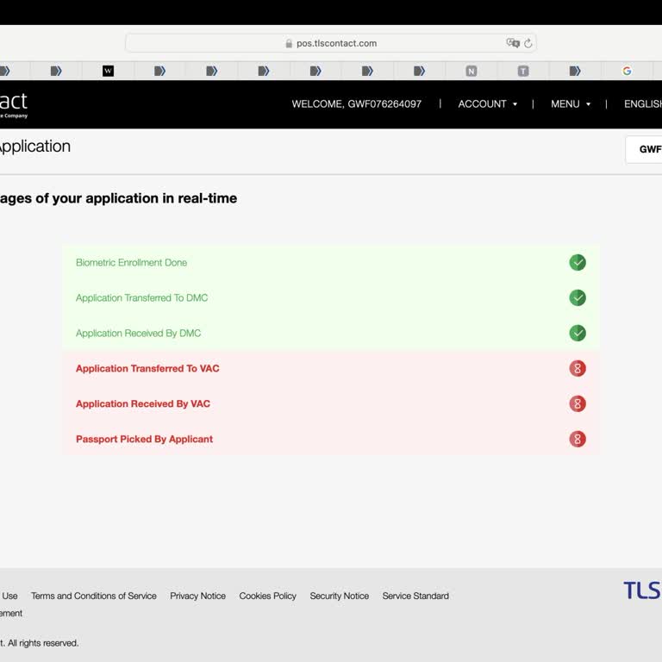Open the ENGLISH language selector
This screenshot has height=662, width=662.
(x=642, y=103)
